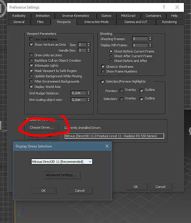
Task: Open the Help tab
Action: (174, 16)
